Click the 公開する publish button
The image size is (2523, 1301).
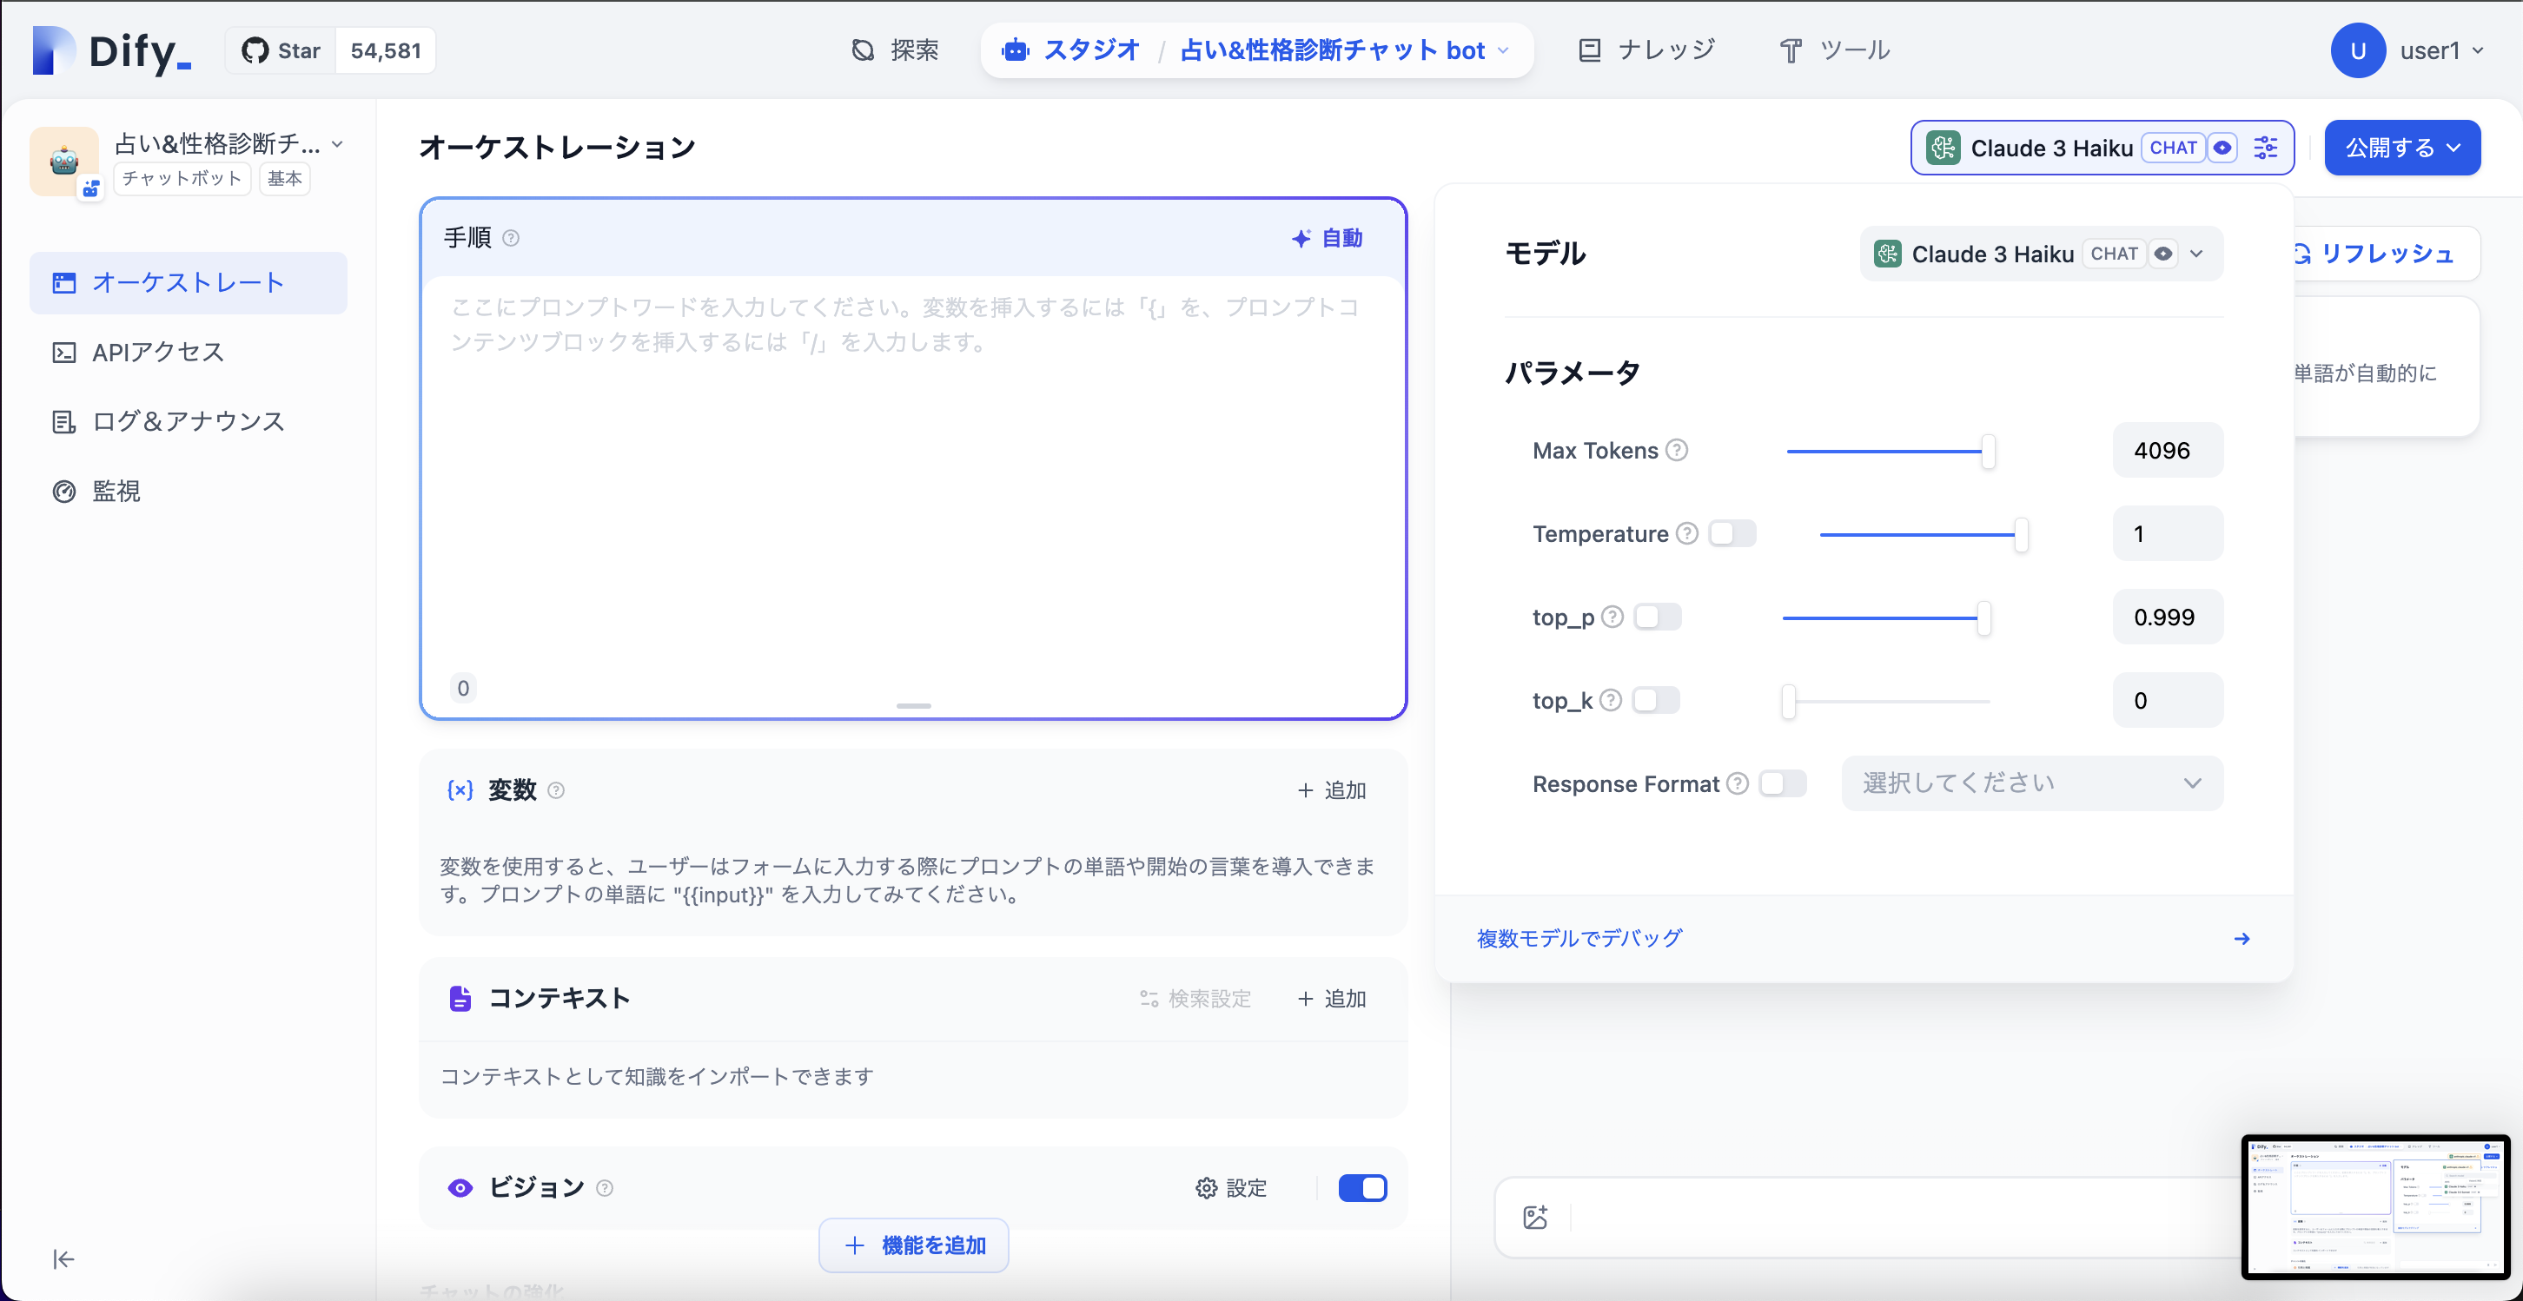(x=2401, y=148)
